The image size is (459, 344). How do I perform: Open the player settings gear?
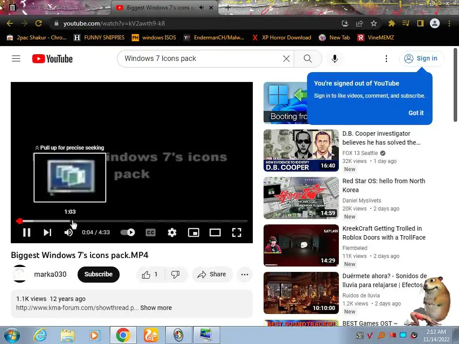(172, 232)
